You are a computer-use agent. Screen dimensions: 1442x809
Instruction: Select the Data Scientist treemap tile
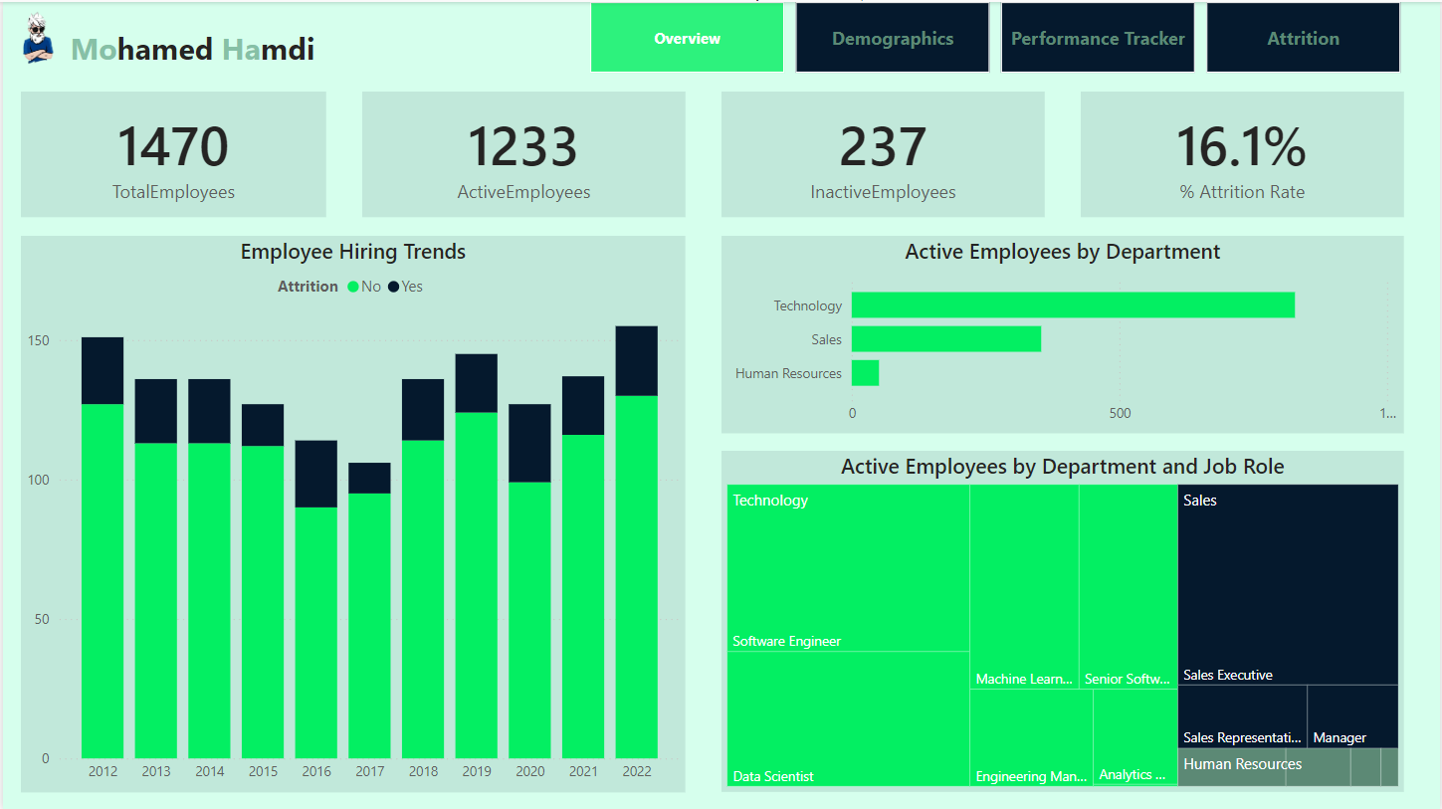click(848, 716)
